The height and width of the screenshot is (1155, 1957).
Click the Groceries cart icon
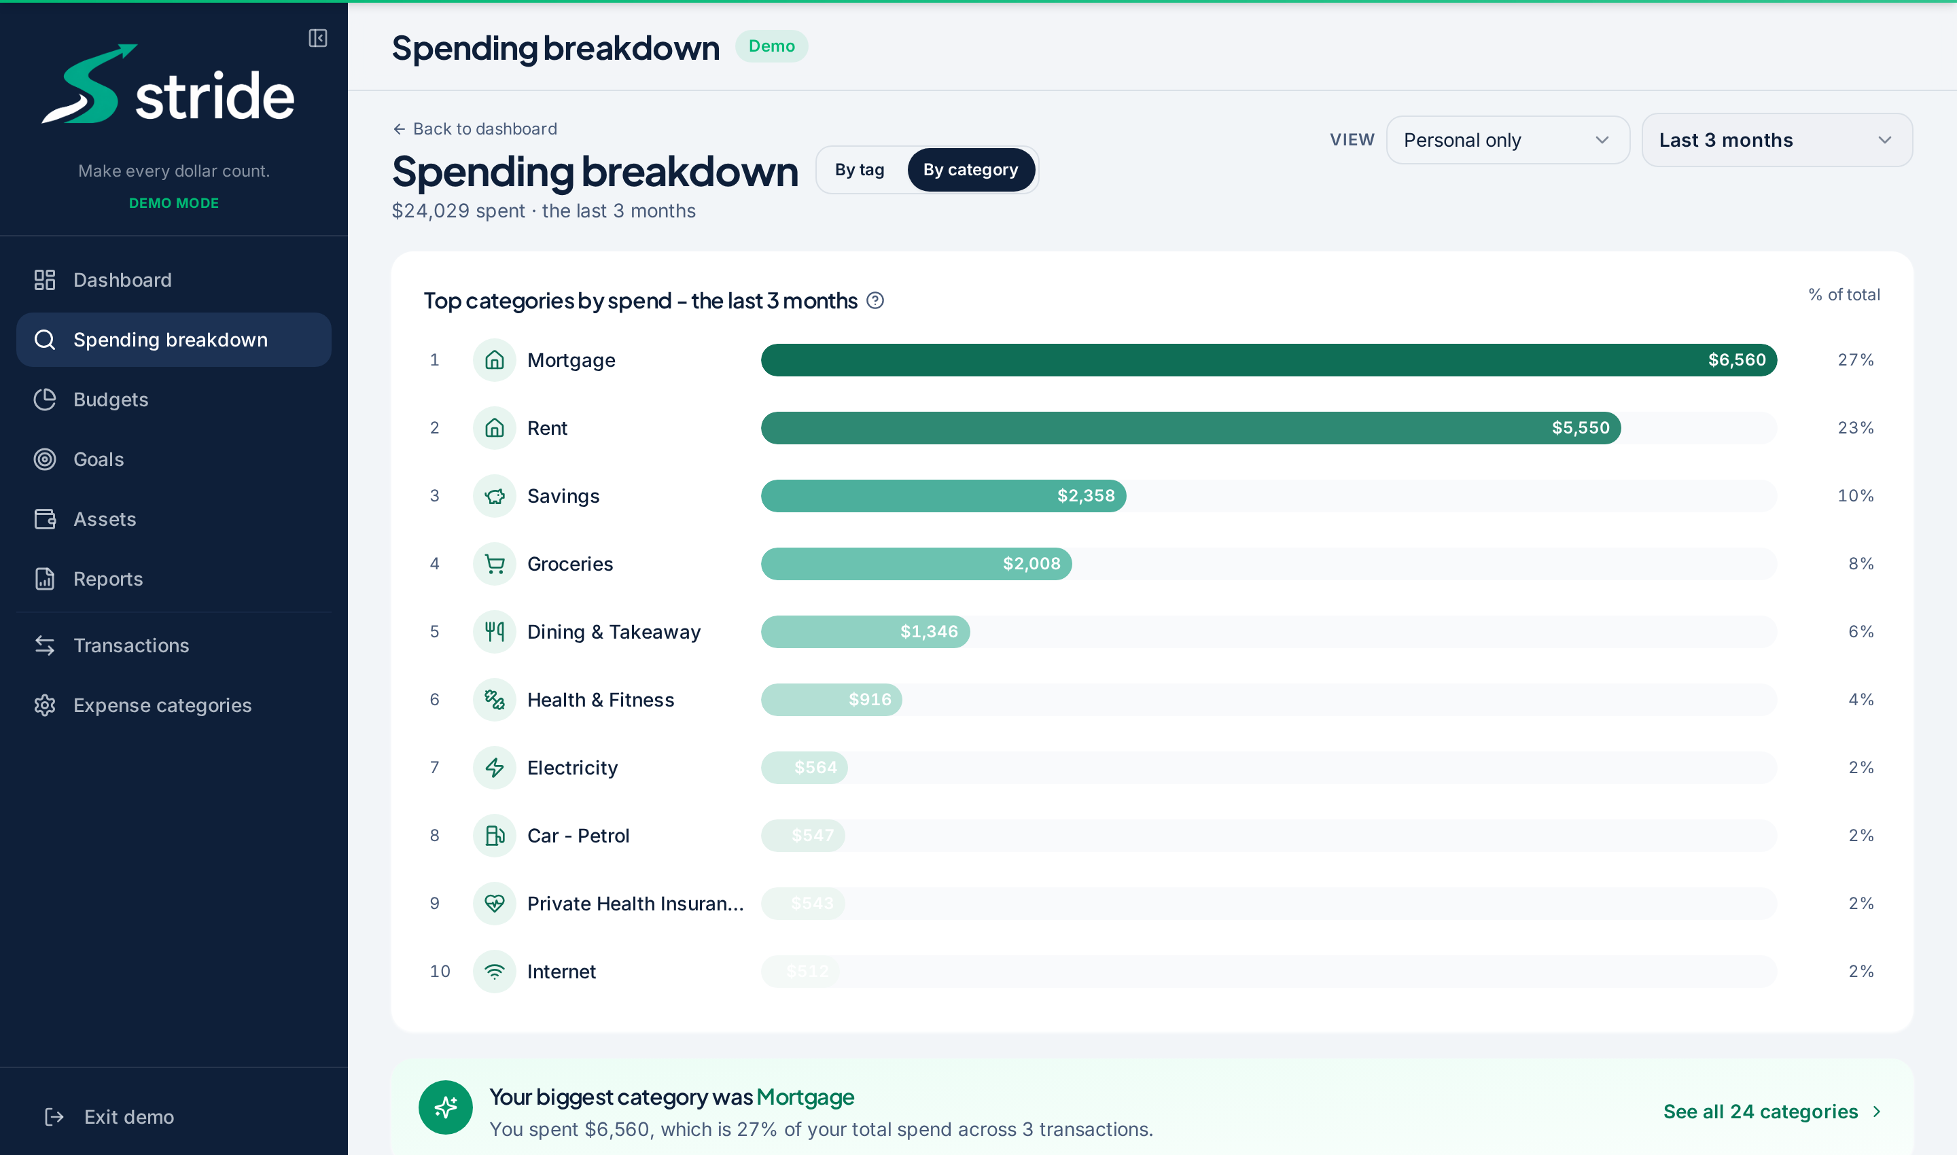(494, 565)
